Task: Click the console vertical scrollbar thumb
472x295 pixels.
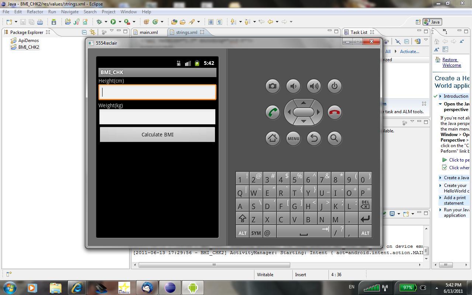Action: coord(426,251)
